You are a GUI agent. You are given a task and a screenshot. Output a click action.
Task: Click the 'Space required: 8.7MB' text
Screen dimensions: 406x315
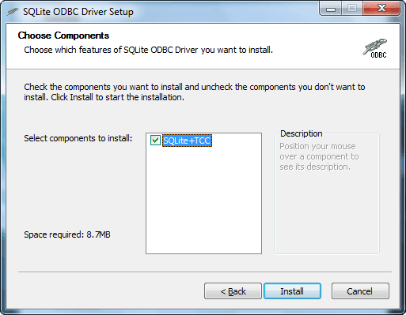coord(67,234)
